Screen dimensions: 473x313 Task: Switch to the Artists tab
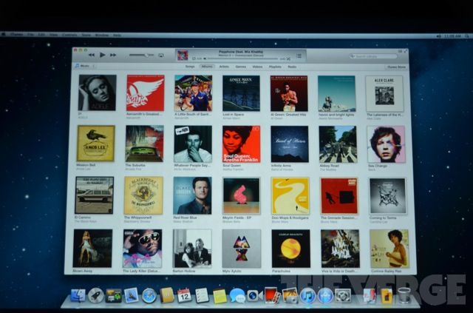tap(223, 66)
